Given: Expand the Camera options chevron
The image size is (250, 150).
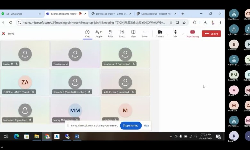Looking at the screenshot, I should pos(167,34).
